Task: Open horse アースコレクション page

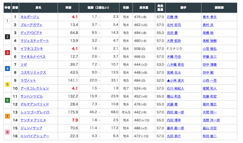Action: [x=35, y=88]
